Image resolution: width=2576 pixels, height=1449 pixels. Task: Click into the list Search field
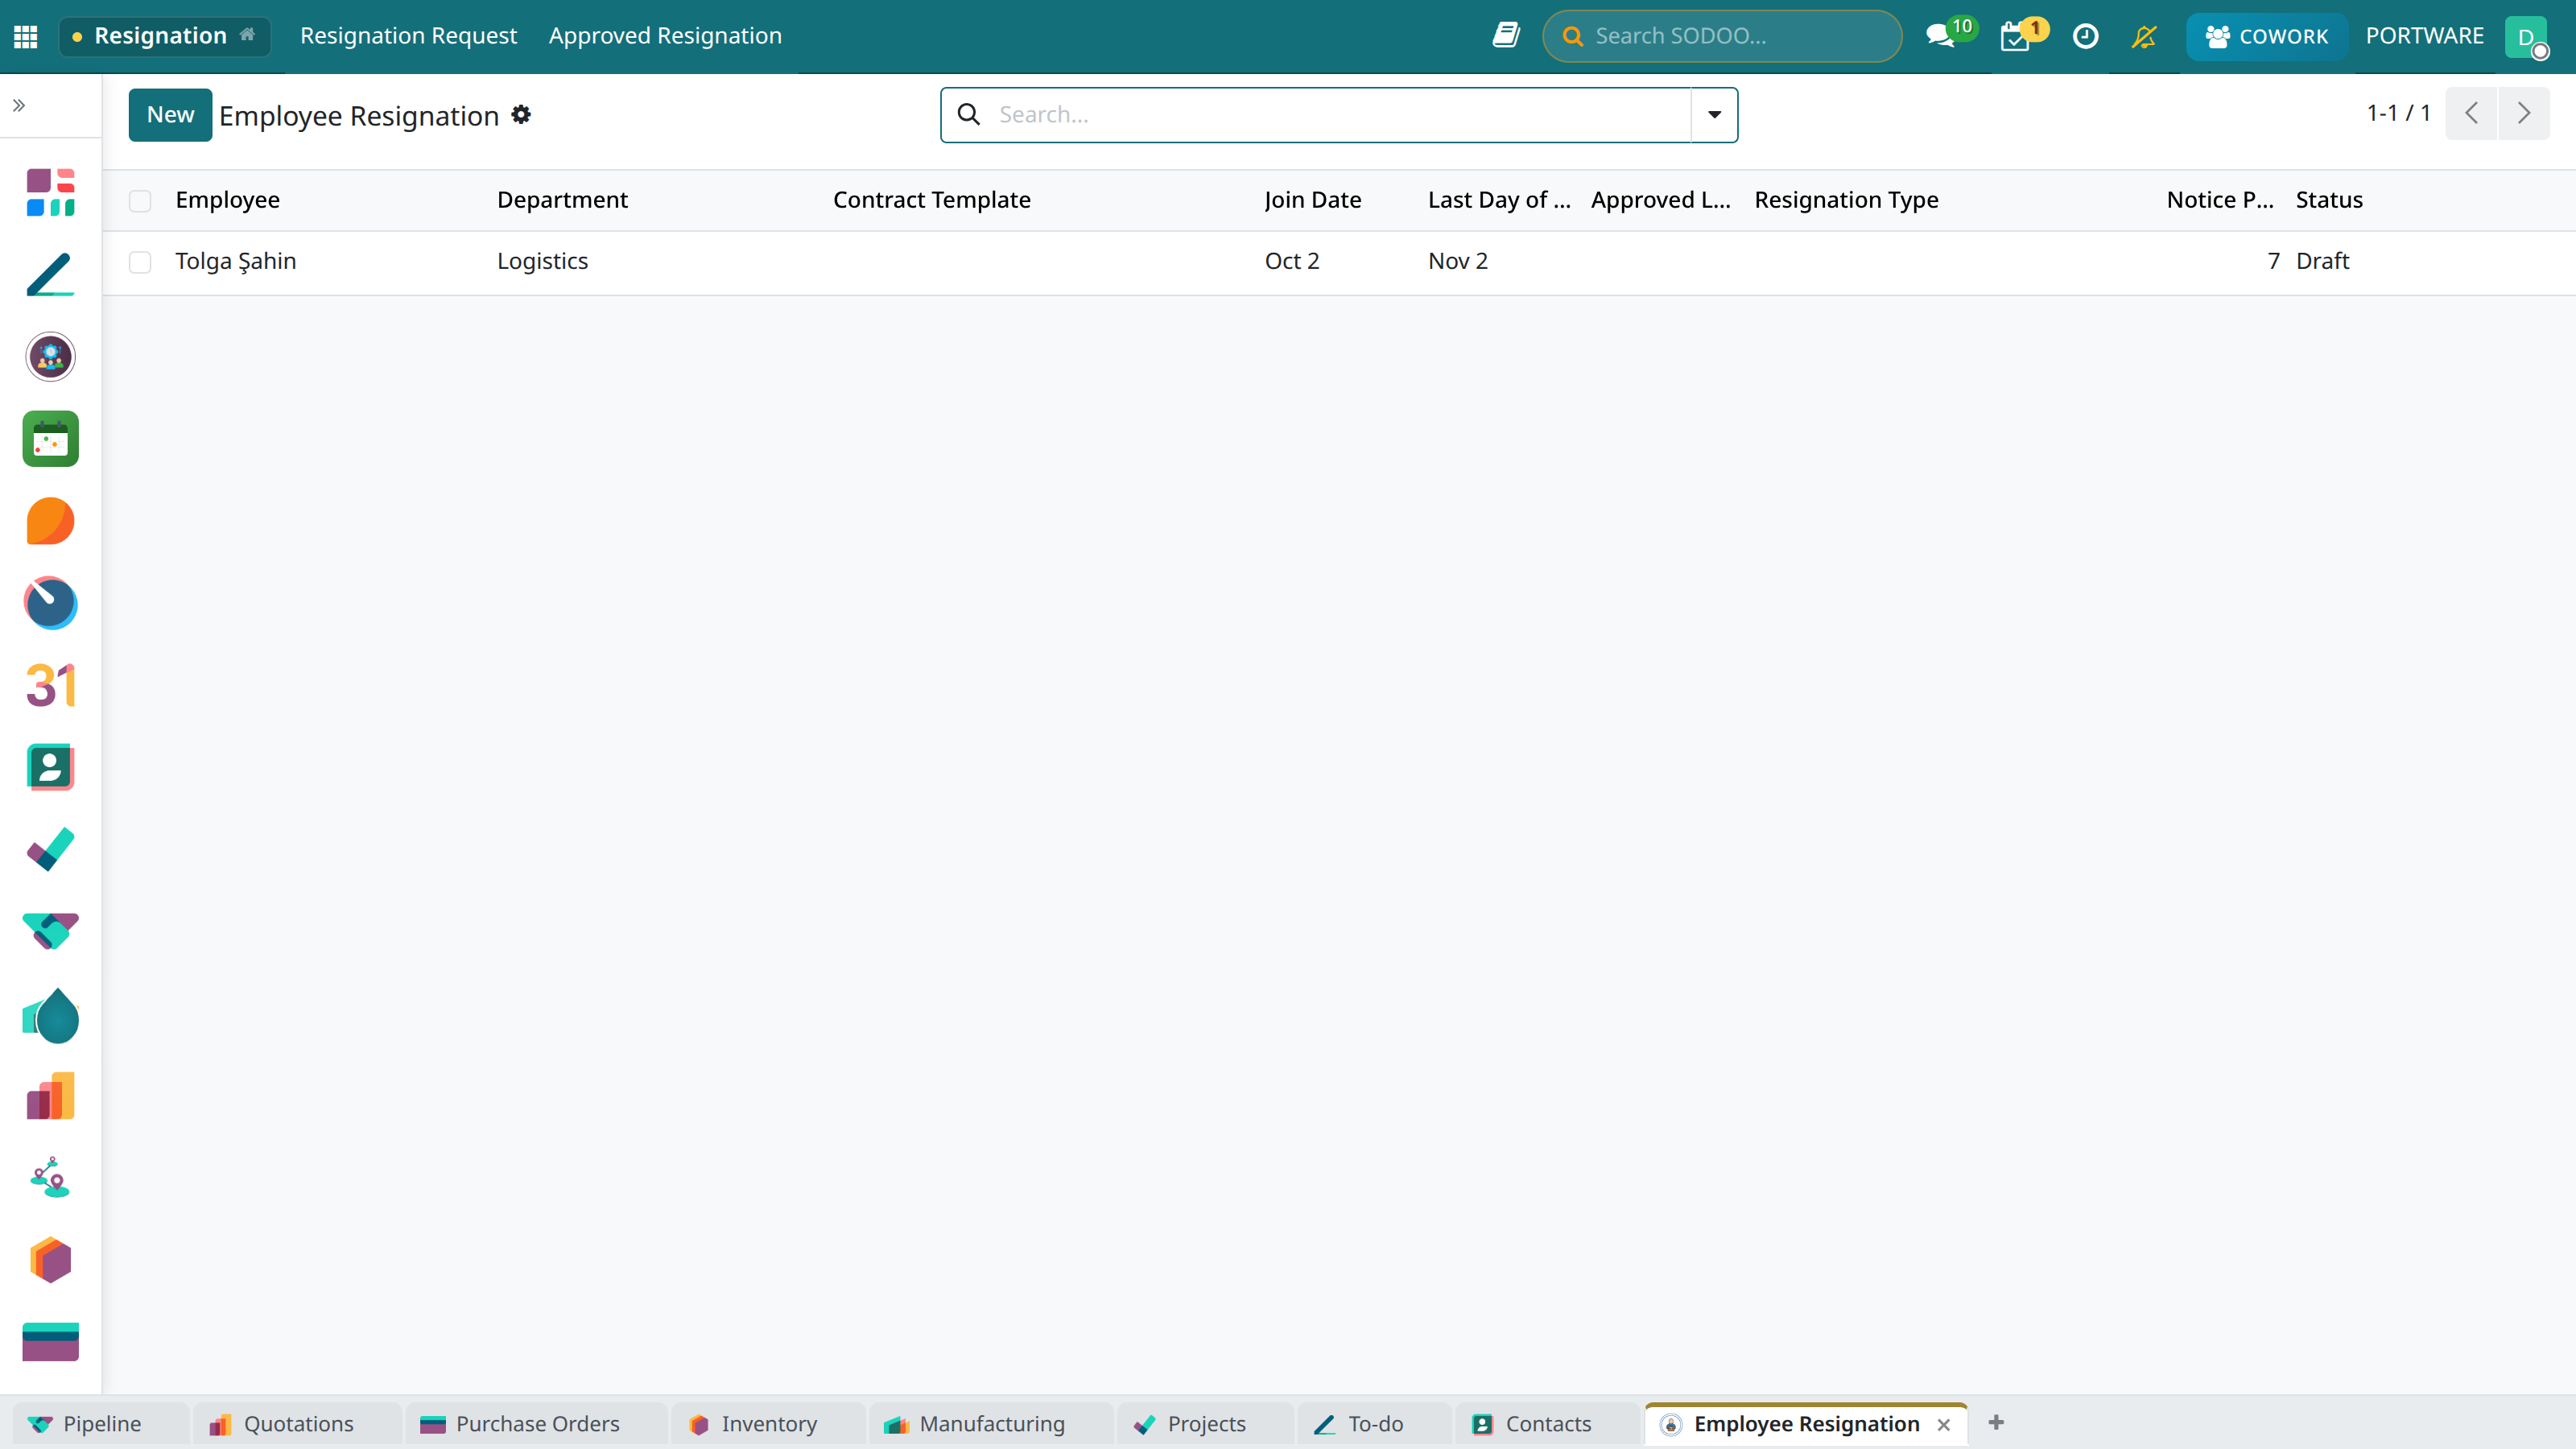(1340, 115)
